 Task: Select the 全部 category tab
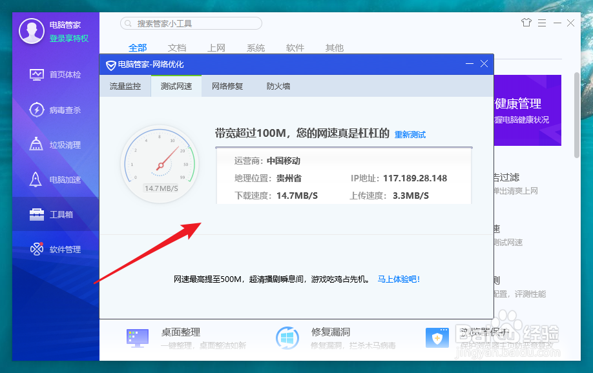pos(138,48)
